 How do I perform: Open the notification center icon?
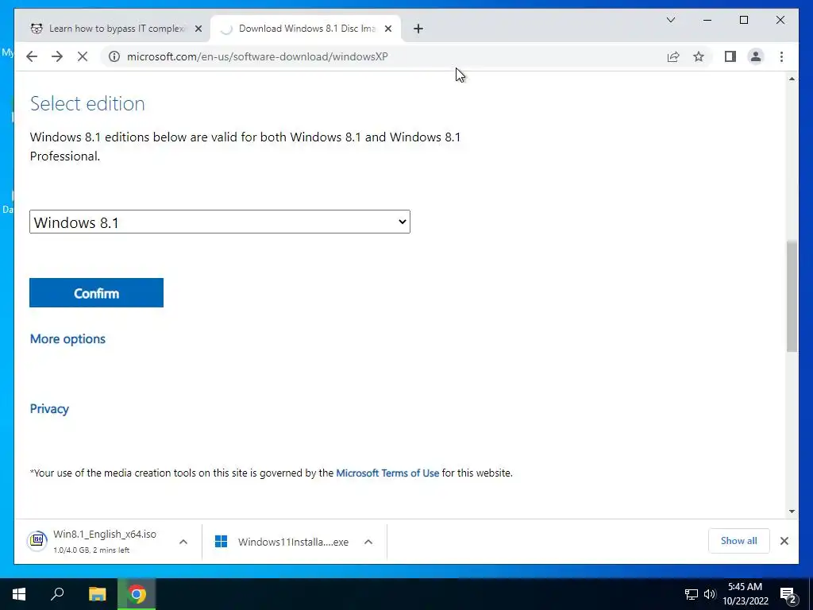[788, 594]
